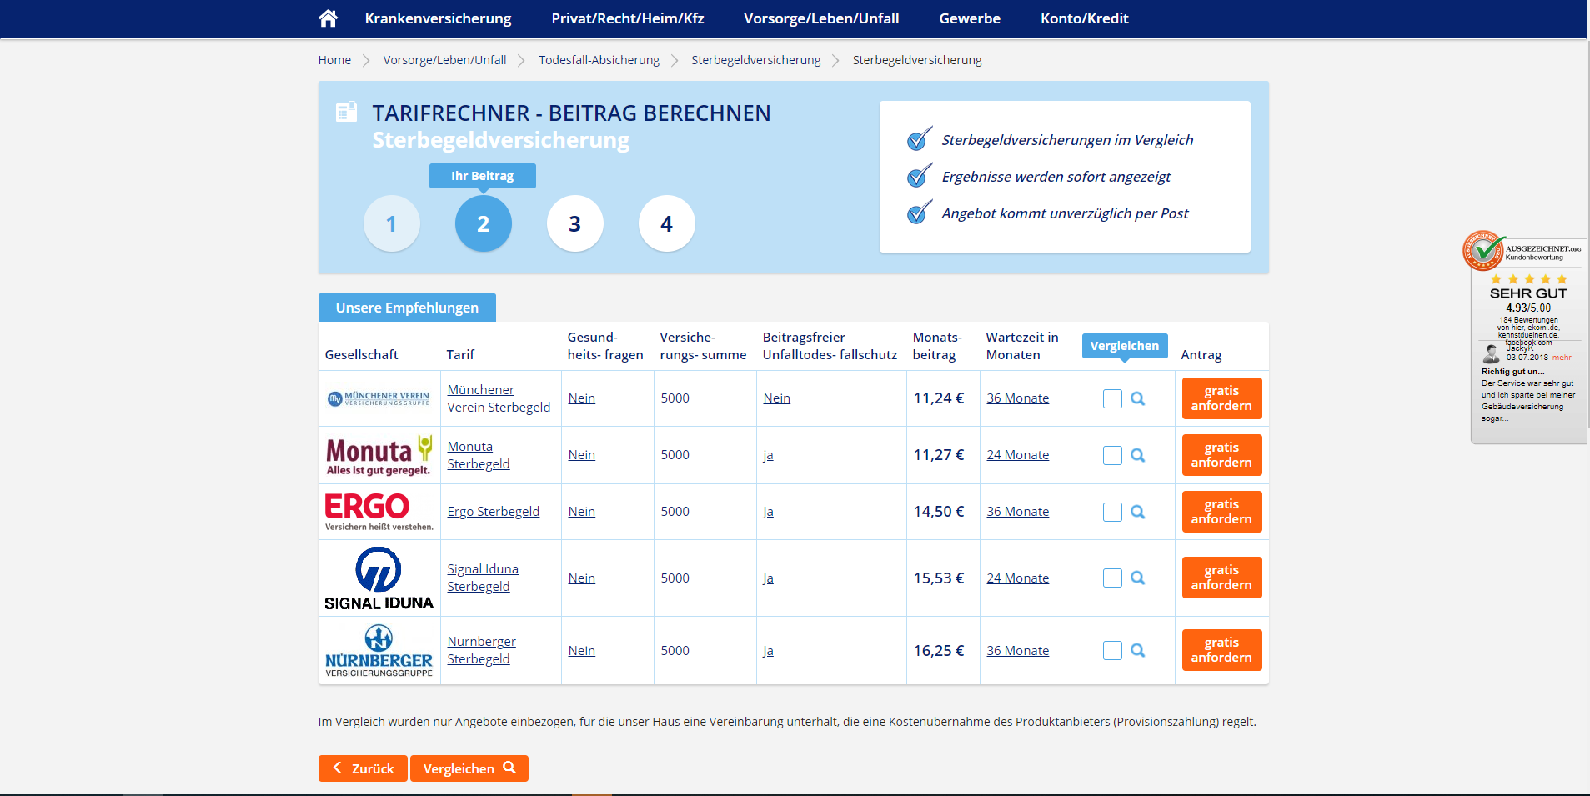This screenshot has height=796, width=1590.
Task: Tick compare checkbox for Ergo Sterbegeld
Action: click(1112, 512)
